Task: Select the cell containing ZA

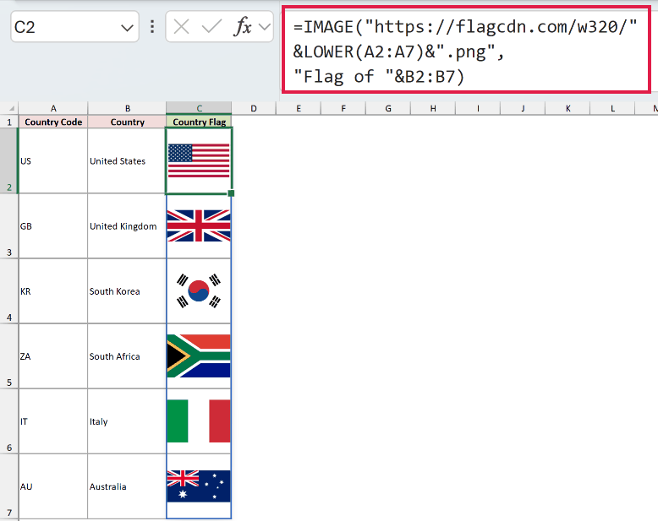Action: point(53,356)
